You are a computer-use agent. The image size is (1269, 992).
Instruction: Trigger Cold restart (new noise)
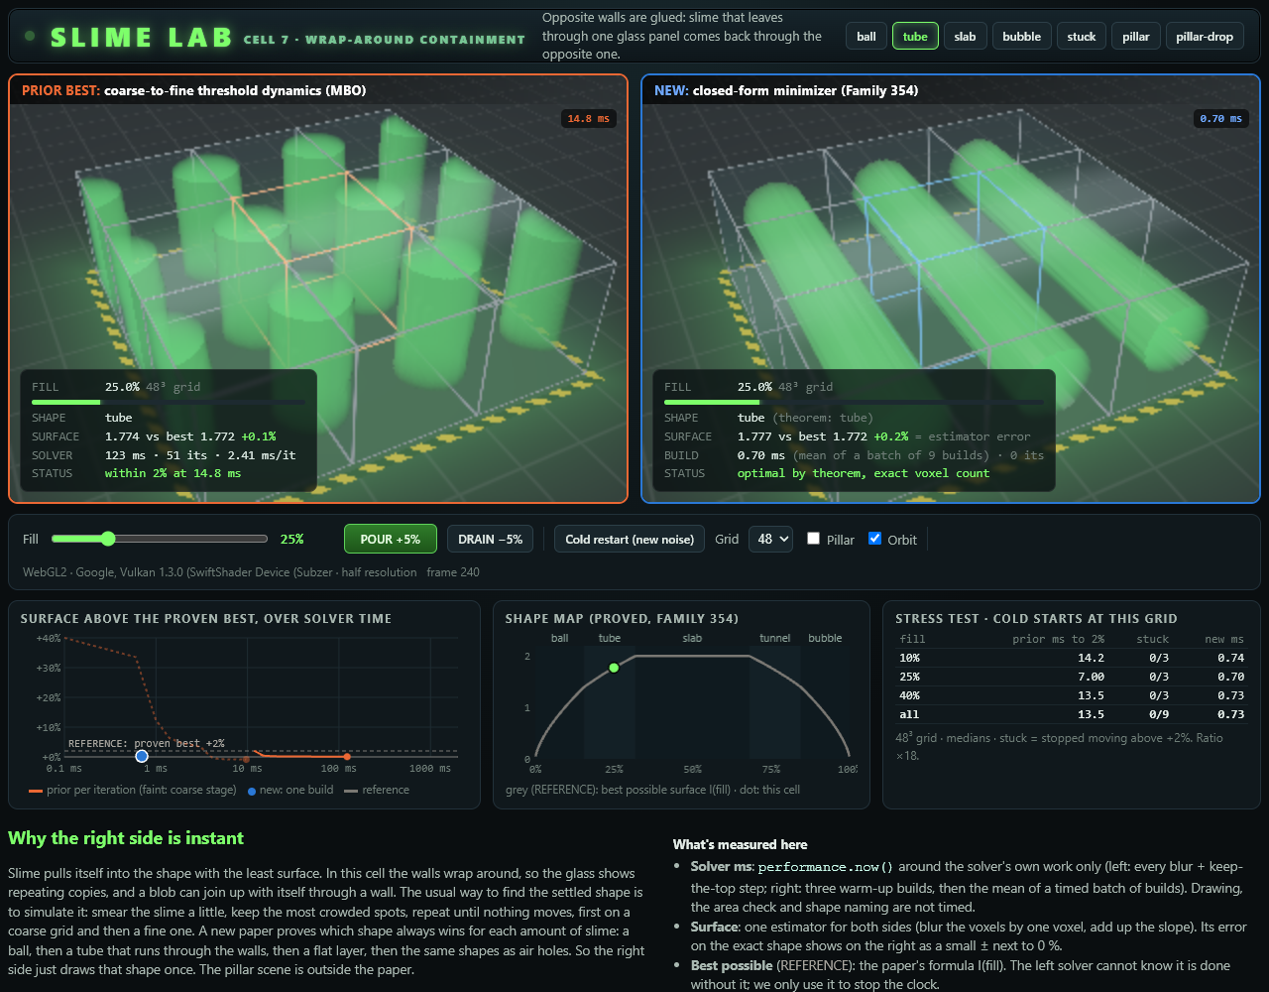630,539
